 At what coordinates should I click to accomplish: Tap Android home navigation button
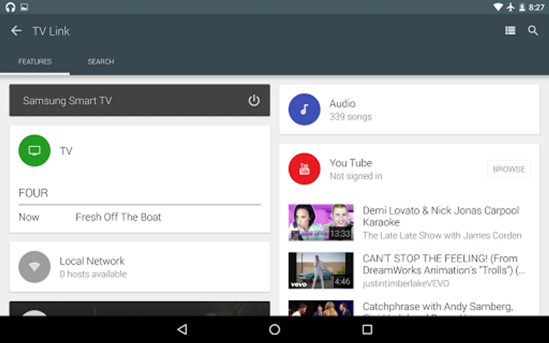click(274, 329)
